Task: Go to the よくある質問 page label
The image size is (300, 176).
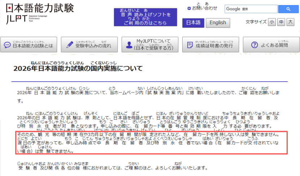Action: tap(275, 46)
